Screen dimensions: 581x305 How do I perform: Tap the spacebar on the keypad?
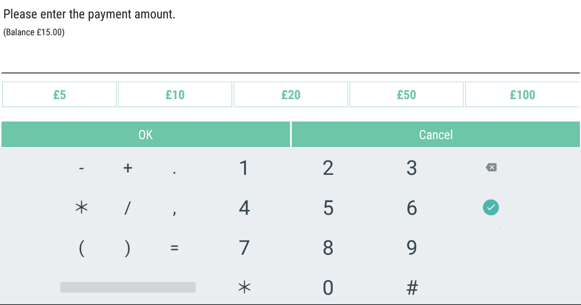click(128, 287)
